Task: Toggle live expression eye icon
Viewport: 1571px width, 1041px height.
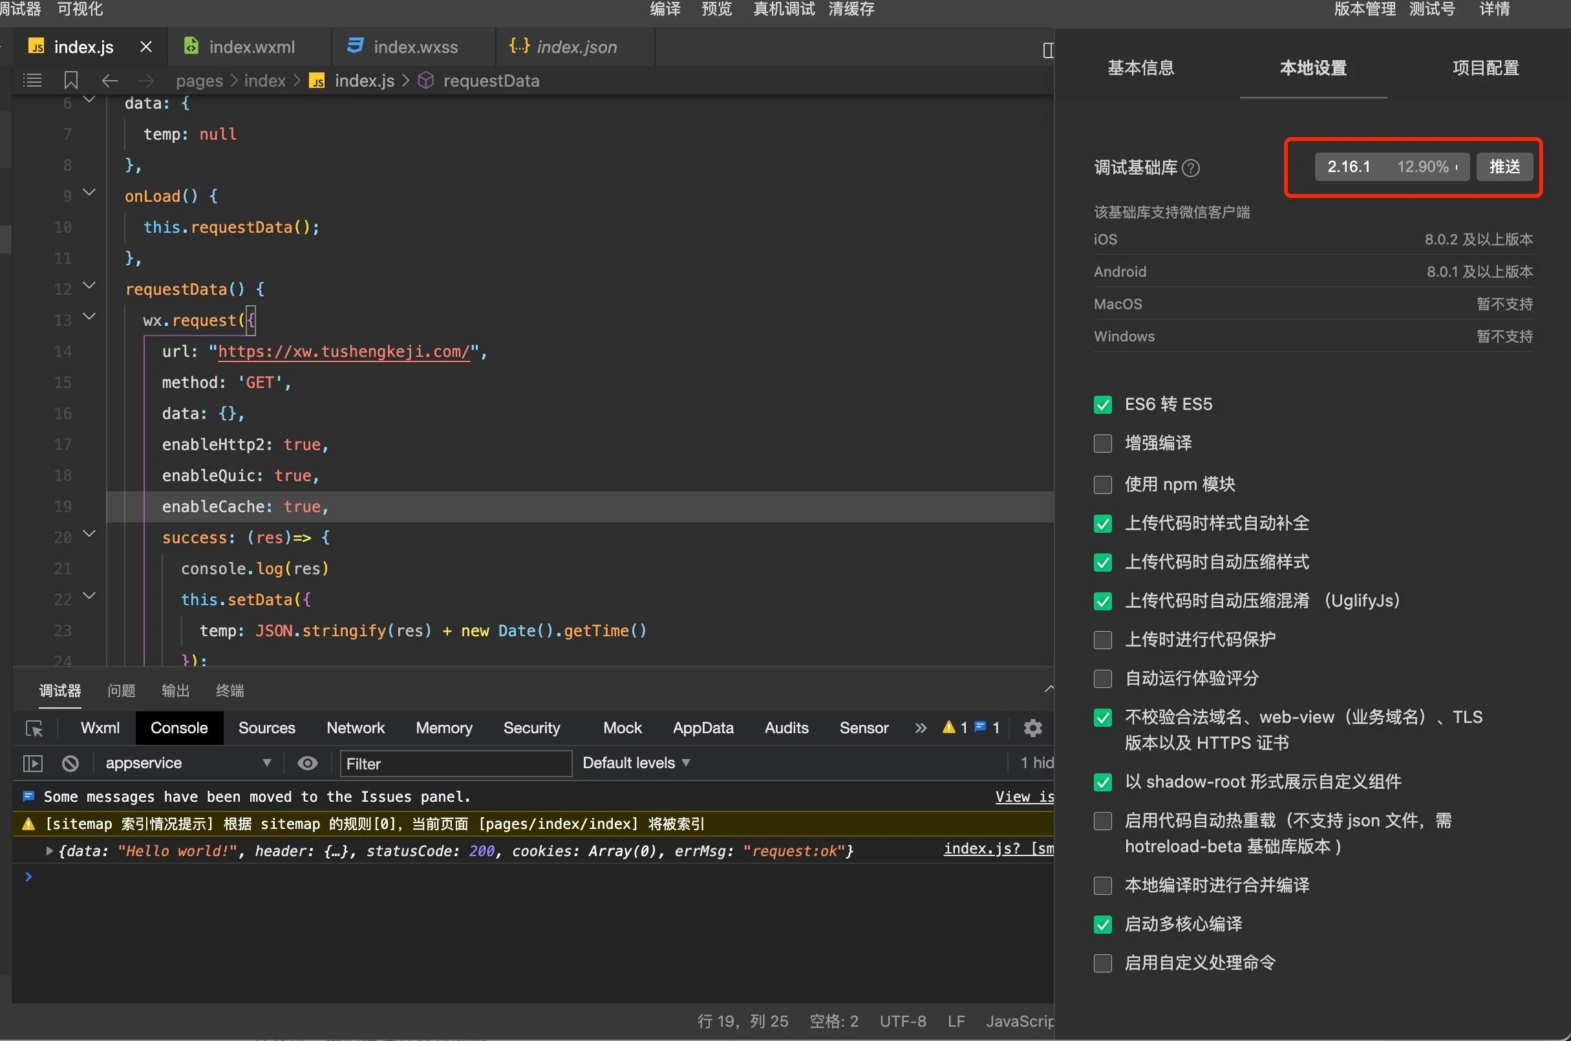Action: [x=306, y=763]
